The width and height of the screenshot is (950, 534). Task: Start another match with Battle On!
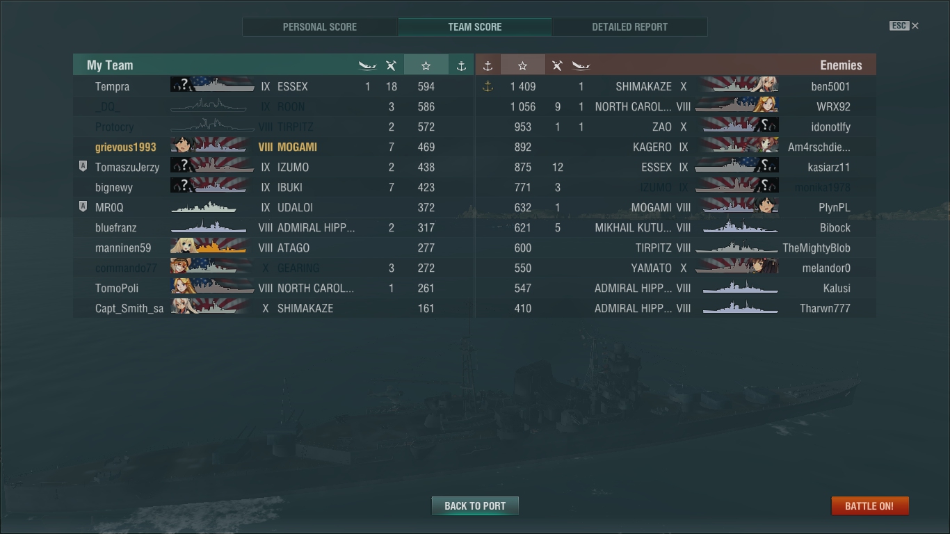[869, 505]
